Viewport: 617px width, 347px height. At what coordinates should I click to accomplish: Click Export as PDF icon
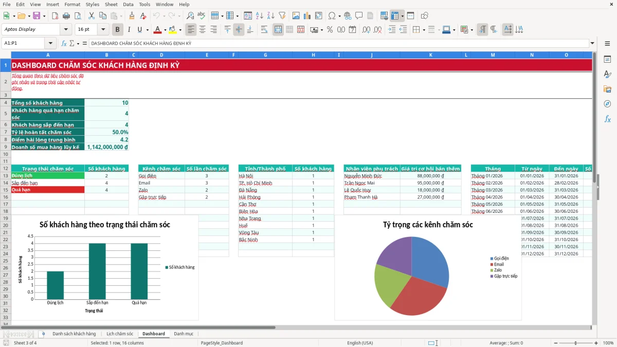tap(56, 16)
